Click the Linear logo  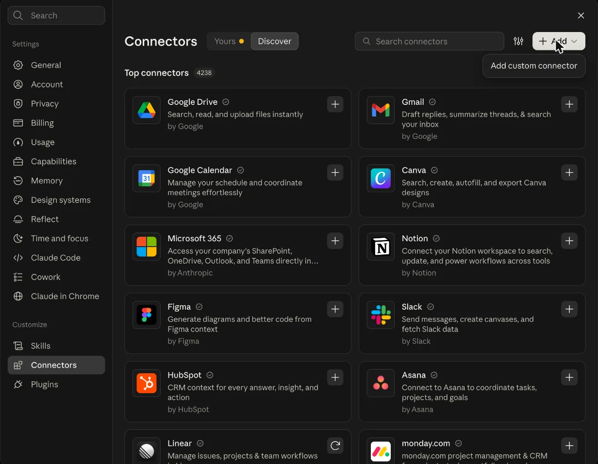[x=147, y=451]
